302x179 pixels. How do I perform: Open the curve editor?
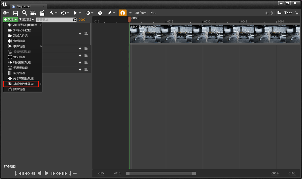click(x=153, y=13)
